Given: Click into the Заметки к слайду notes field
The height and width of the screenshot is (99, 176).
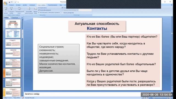Looking at the screenshot, I should (82, 94).
